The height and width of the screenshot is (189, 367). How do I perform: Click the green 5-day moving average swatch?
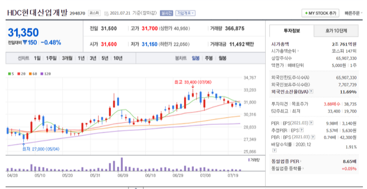coord(10,74)
